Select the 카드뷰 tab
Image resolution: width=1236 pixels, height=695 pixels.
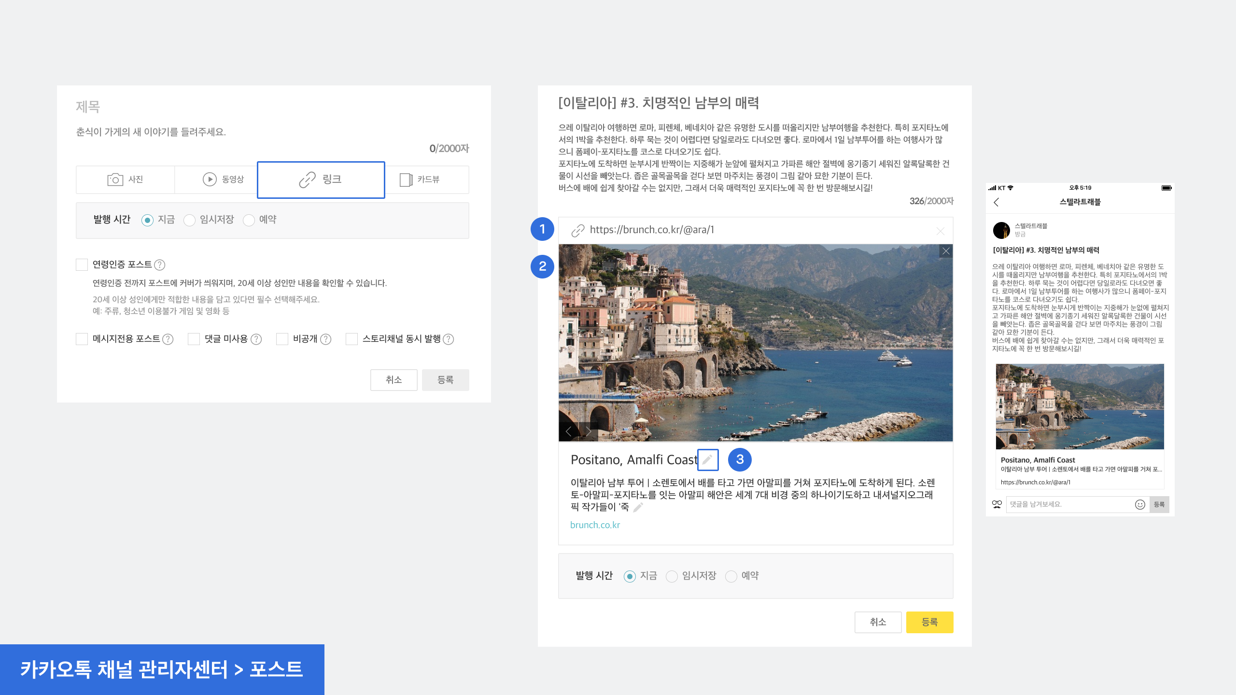click(x=420, y=180)
